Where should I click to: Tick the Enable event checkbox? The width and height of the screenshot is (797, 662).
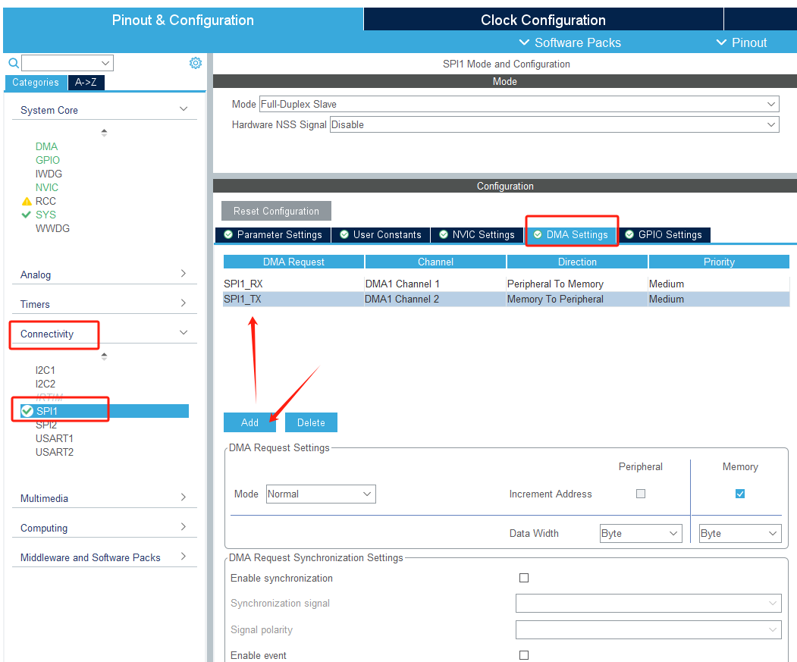point(524,655)
